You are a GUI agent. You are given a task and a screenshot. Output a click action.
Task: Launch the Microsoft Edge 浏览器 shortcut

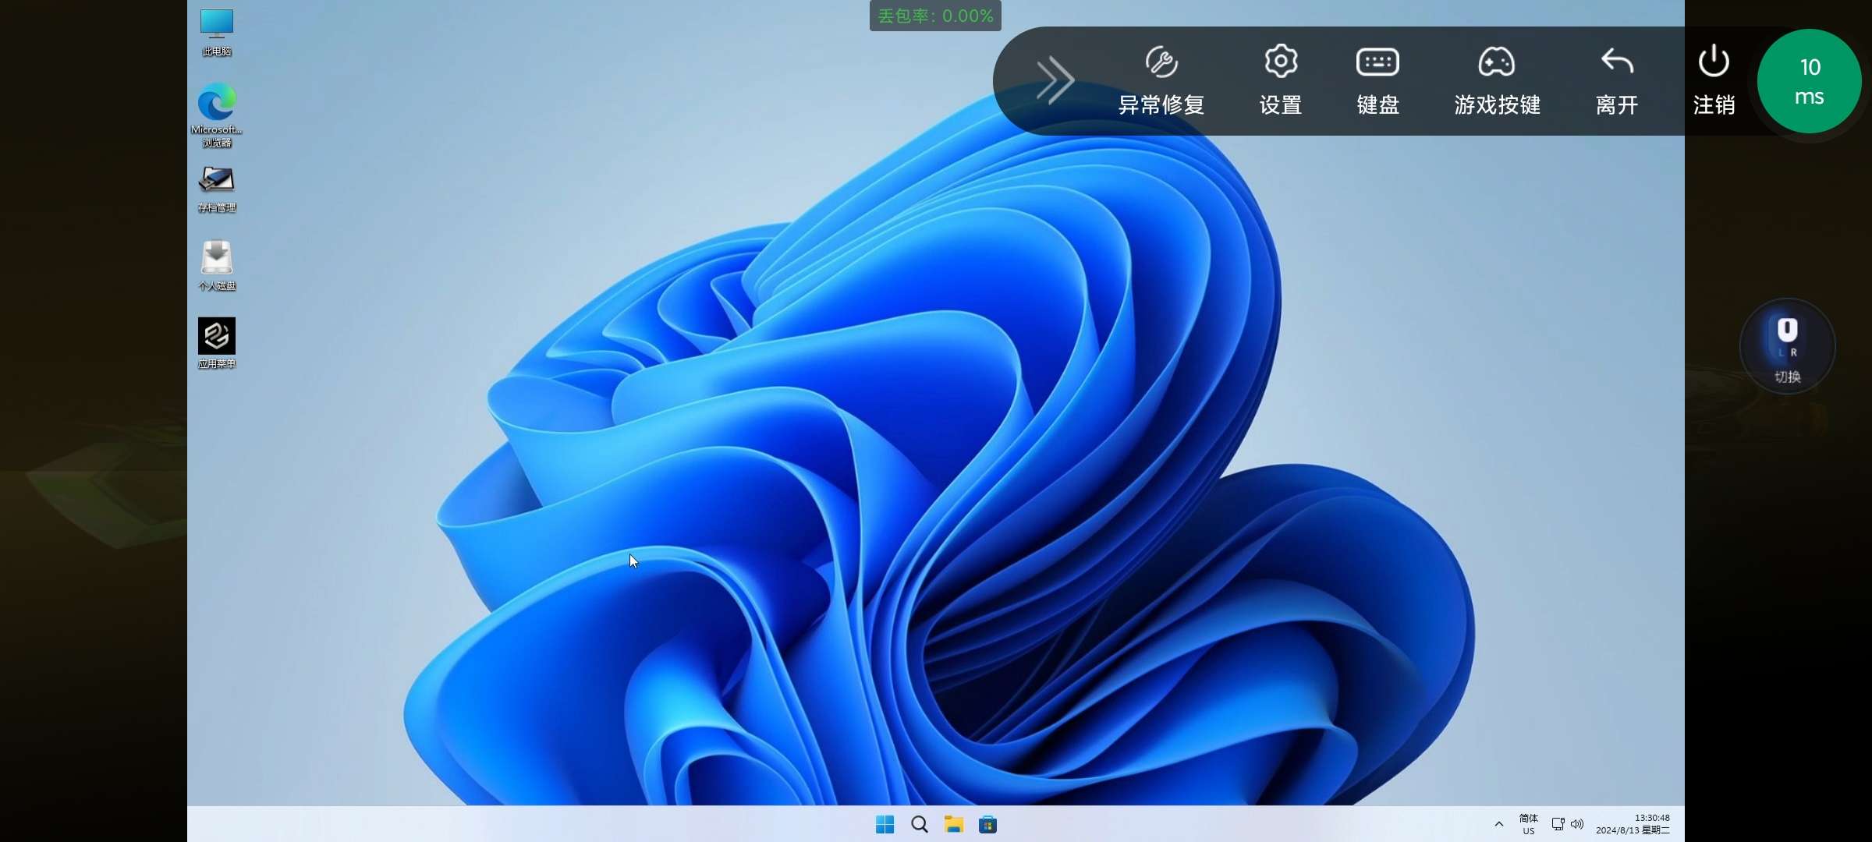[217, 115]
